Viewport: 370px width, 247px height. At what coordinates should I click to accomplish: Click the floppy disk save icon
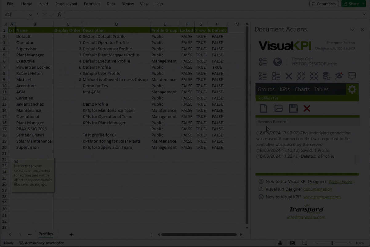[x=293, y=108]
